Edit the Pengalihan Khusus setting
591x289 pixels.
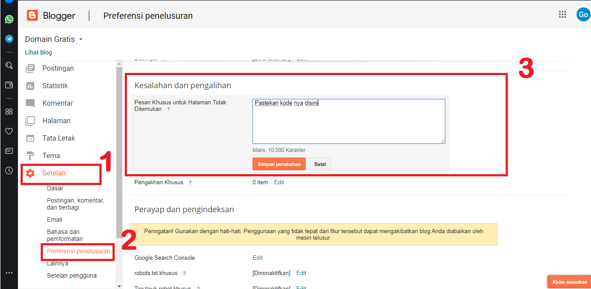tap(279, 182)
